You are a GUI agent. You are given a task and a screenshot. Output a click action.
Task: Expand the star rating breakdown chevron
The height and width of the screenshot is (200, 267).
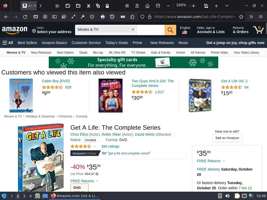tap(94, 146)
